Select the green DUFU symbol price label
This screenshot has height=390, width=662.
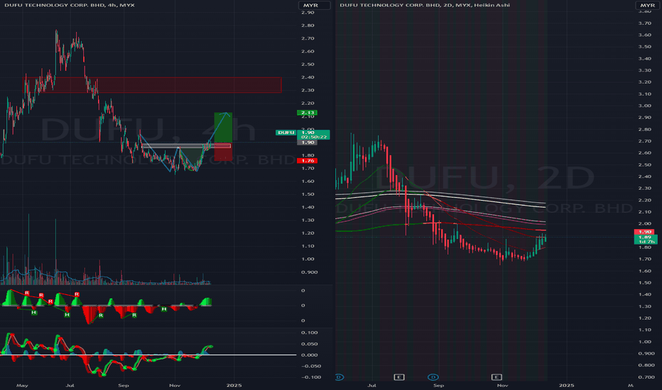point(286,133)
